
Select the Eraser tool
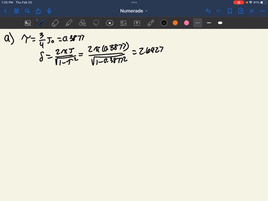point(55,23)
